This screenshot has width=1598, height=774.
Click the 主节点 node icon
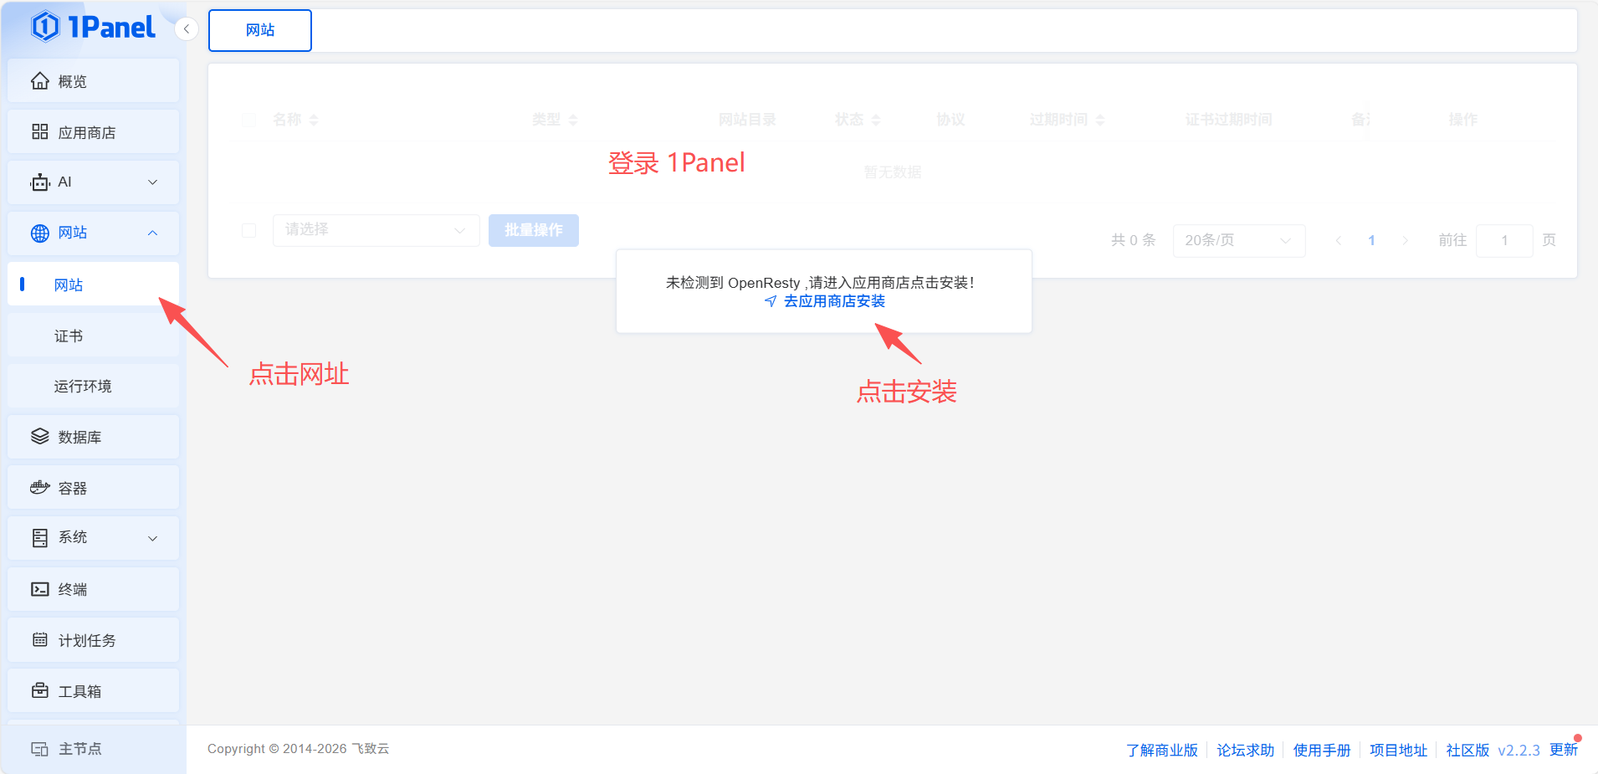40,749
